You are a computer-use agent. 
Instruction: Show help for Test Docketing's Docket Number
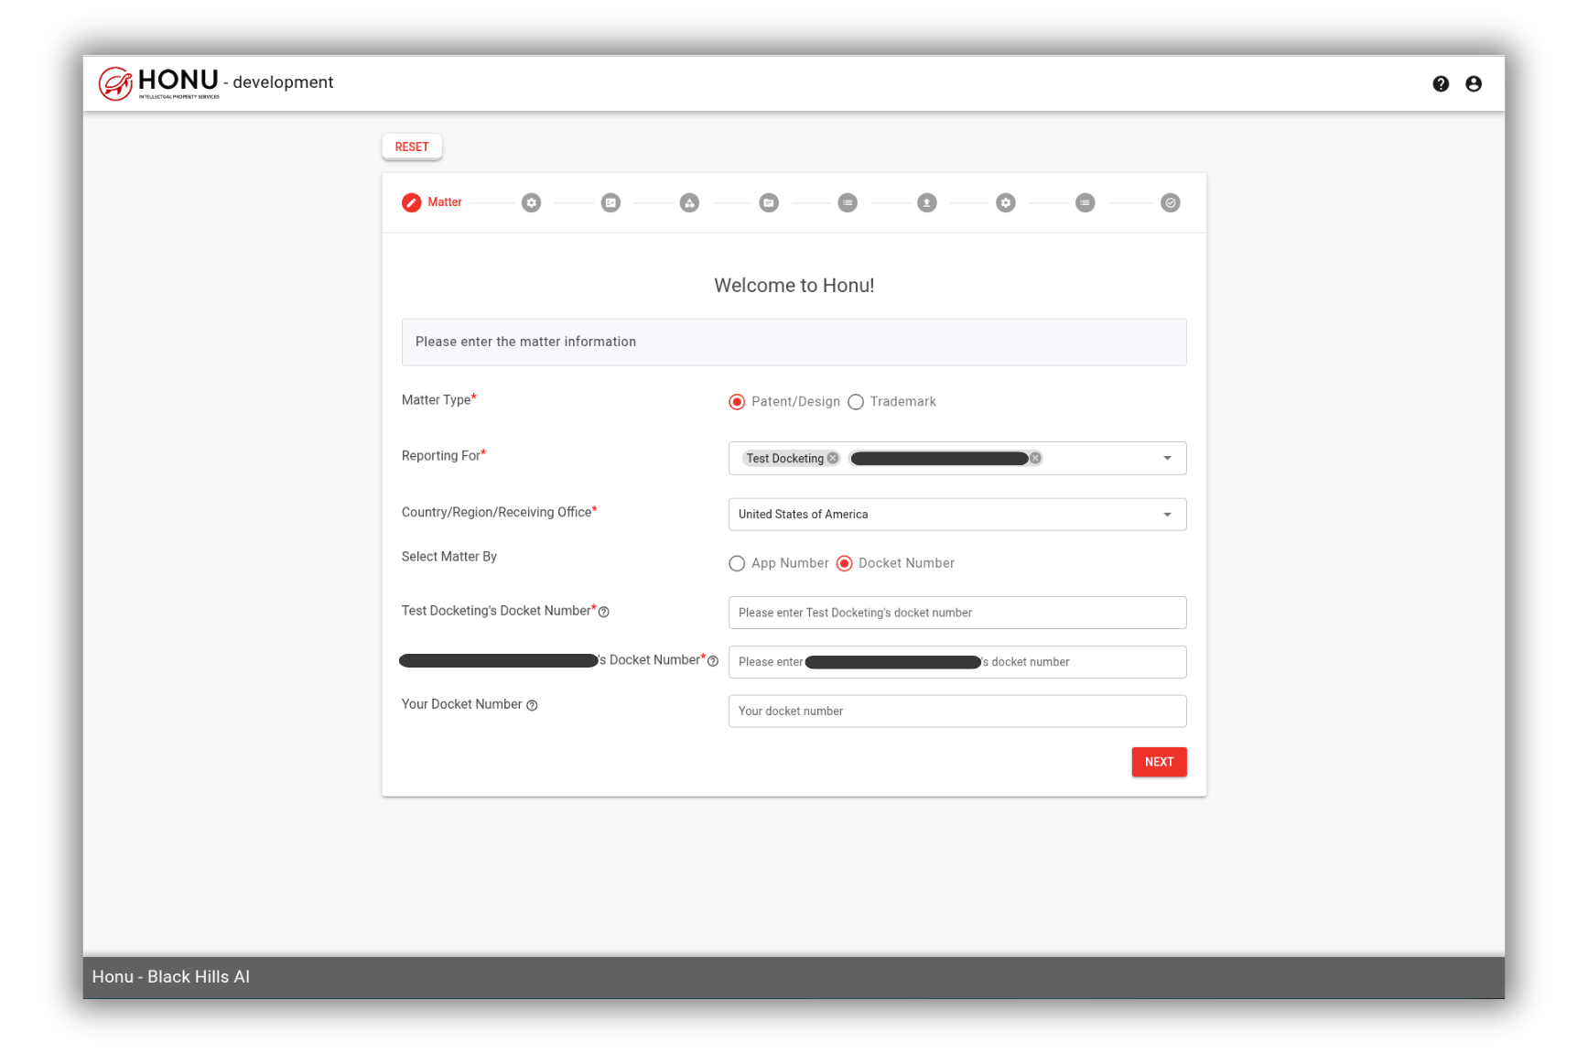pyautogui.click(x=603, y=612)
